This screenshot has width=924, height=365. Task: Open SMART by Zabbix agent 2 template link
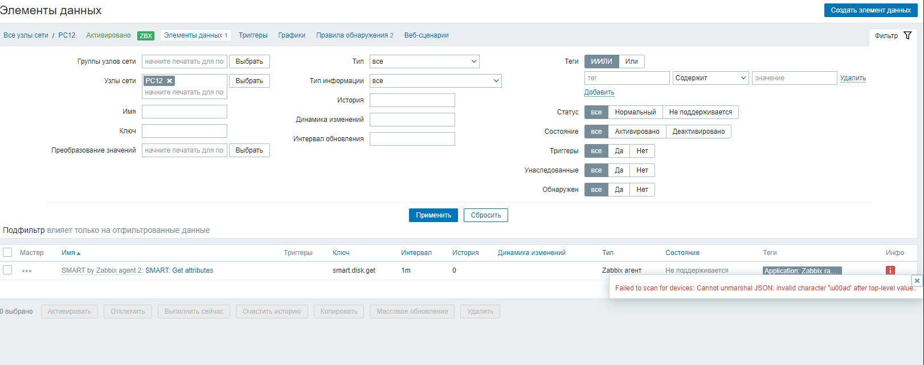pyautogui.click(x=101, y=270)
